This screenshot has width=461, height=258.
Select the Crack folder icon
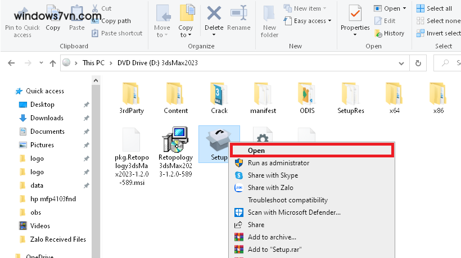tap(219, 94)
